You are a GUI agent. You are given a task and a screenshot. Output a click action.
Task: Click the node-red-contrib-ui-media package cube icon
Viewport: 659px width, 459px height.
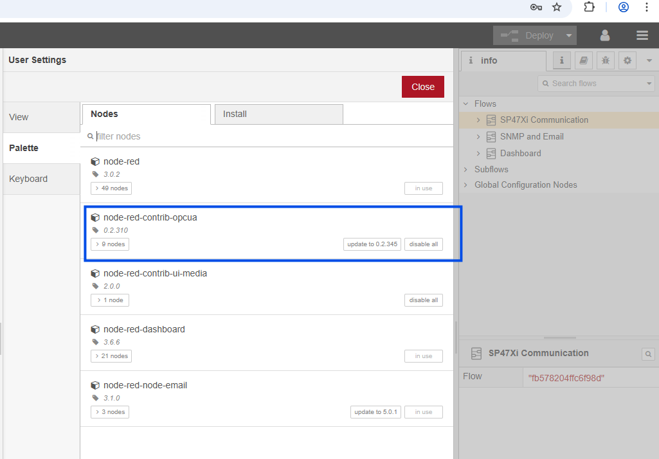tap(95, 273)
